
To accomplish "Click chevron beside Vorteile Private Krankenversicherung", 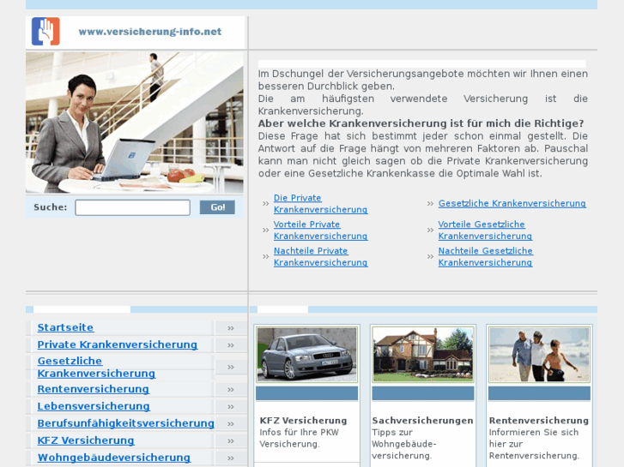I will click(266, 231).
